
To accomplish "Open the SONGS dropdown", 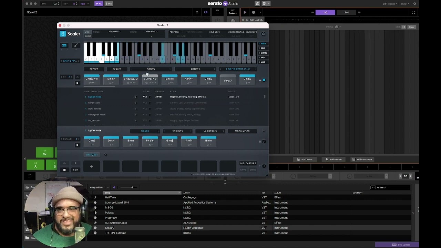I will pos(151,69).
